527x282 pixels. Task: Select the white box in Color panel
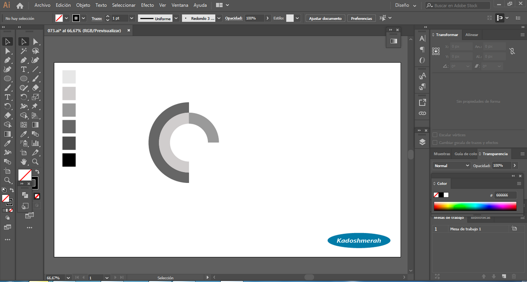pos(446,195)
